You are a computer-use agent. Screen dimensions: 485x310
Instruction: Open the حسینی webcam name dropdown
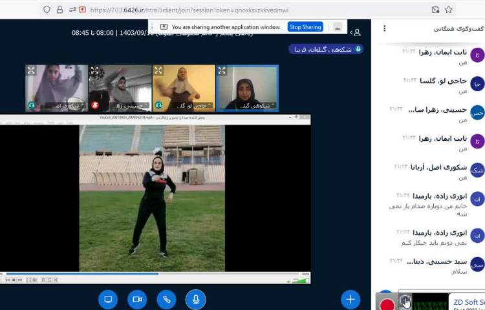coord(130,106)
